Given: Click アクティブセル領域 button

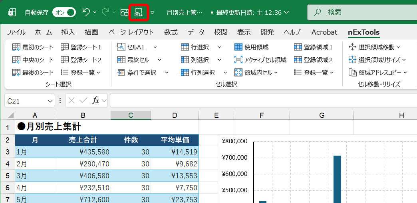Looking at the screenshot, I should [x=260, y=60].
